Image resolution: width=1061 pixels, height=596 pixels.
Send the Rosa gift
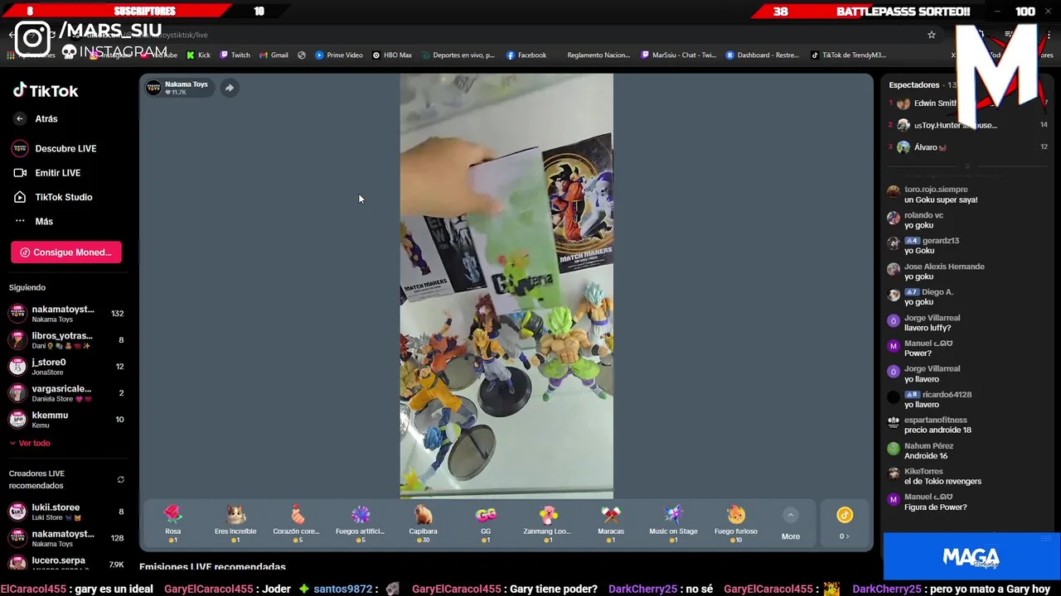(x=172, y=524)
